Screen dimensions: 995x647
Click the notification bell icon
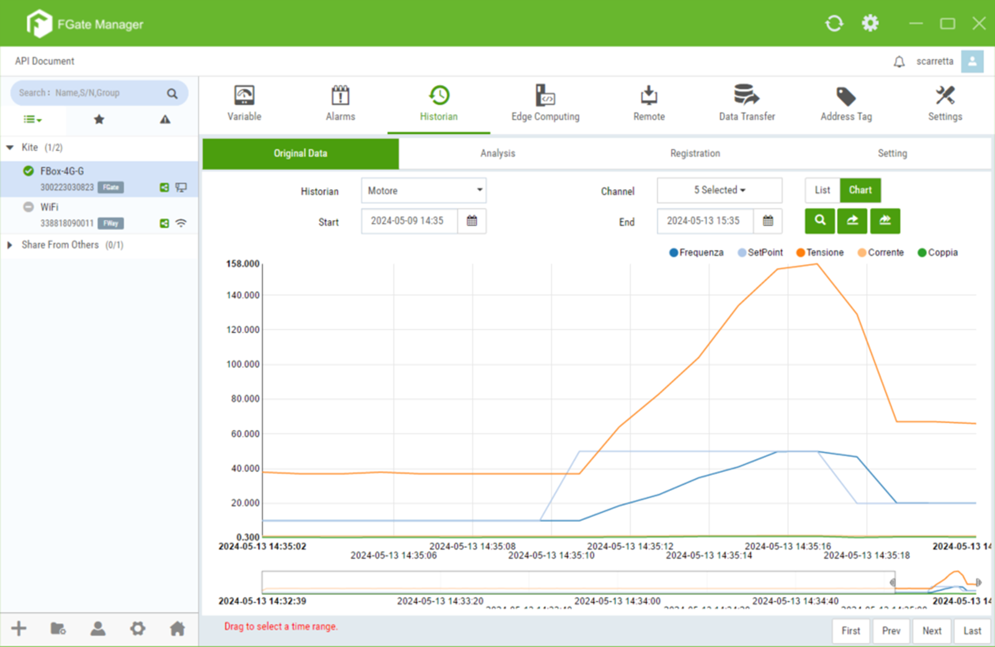coord(899,61)
